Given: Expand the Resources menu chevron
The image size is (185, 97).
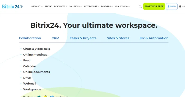Looking at the screenshot, I should (67, 7).
